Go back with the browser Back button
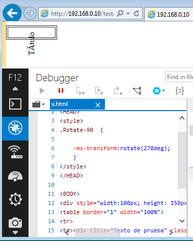This screenshot has height=241, width=193. (12, 13)
